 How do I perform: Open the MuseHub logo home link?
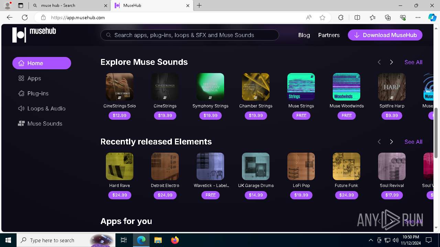tap(34, 35)
